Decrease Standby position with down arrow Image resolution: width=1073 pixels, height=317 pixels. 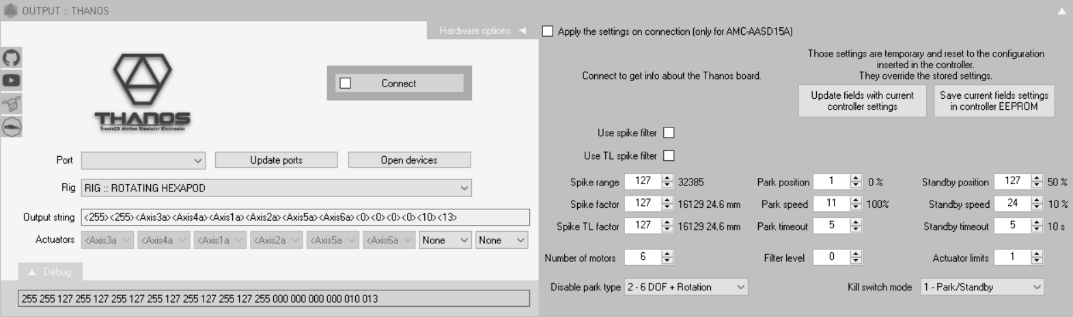point(1037,185)
